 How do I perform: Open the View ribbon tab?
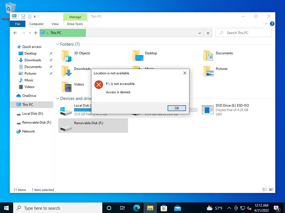55,24
